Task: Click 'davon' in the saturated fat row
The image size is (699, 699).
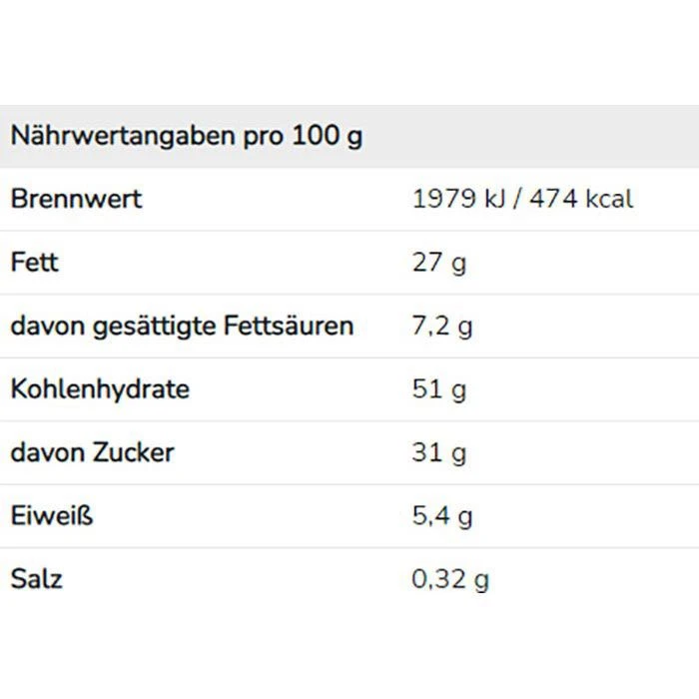Action: click(x=42, y=326)
